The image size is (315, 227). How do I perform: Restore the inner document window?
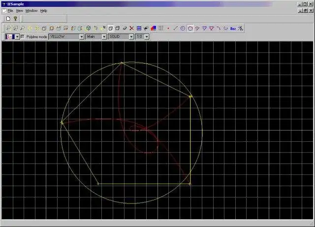[x=305, y=10]
